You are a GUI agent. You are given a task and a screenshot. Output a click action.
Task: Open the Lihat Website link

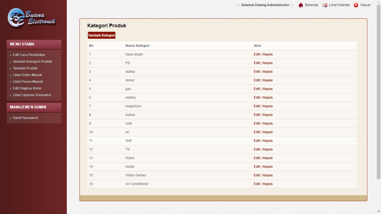[339, 5]
